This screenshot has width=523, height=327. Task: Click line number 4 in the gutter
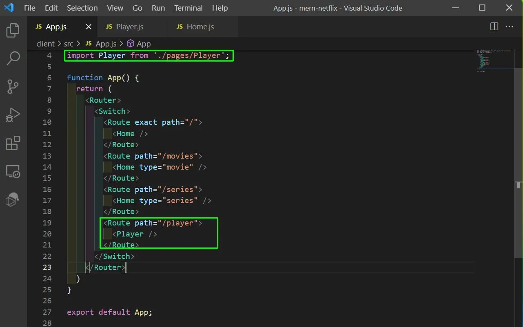[49, 55]
